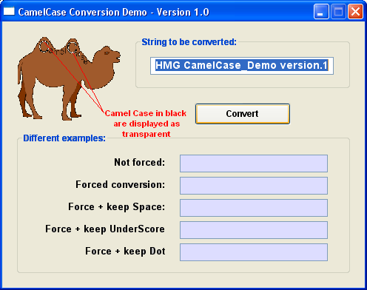This screenshot has height=290, width=367.
Task: Click the 'Force + keep Dot' label
Action: coord(125,251)
